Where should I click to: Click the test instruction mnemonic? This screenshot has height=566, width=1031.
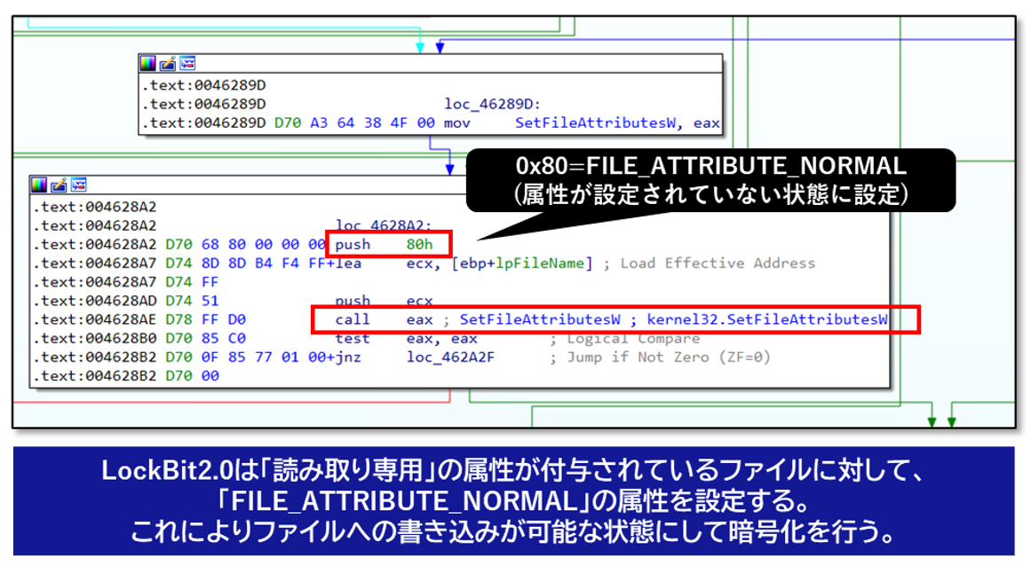click(353, 339)
